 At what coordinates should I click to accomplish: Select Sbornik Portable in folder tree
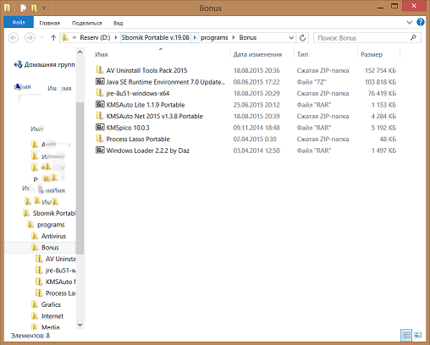coord(53,213)
